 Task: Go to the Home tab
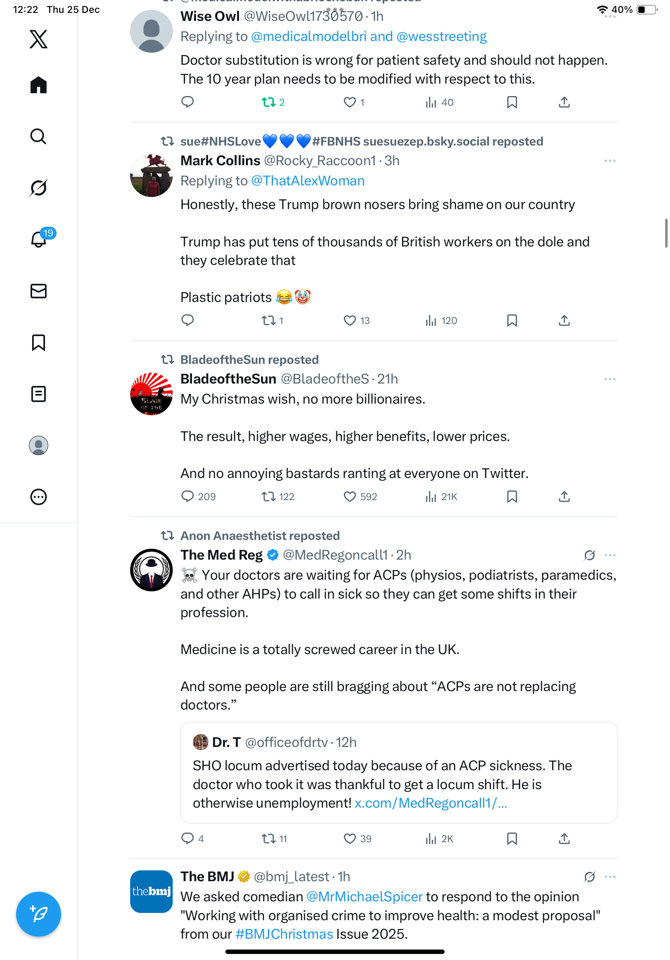(x=39, y=85)
